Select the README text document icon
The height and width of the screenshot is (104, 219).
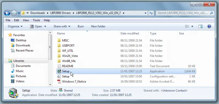pos(59,66)
